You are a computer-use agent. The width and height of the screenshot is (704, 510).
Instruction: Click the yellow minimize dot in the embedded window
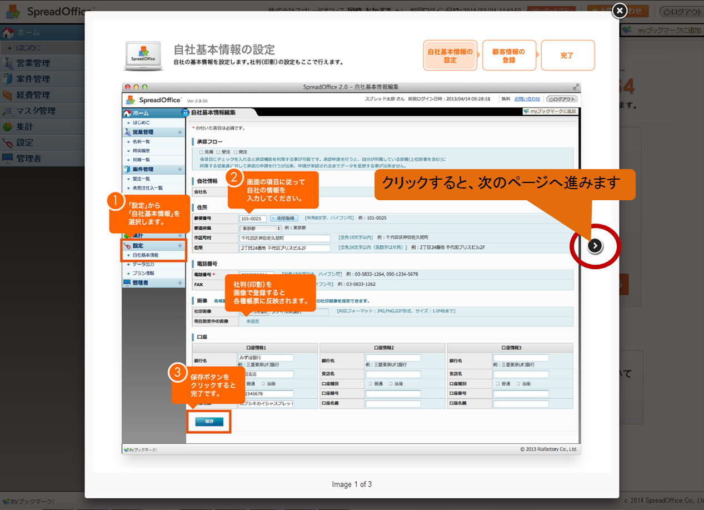click(x=136, y=87)
